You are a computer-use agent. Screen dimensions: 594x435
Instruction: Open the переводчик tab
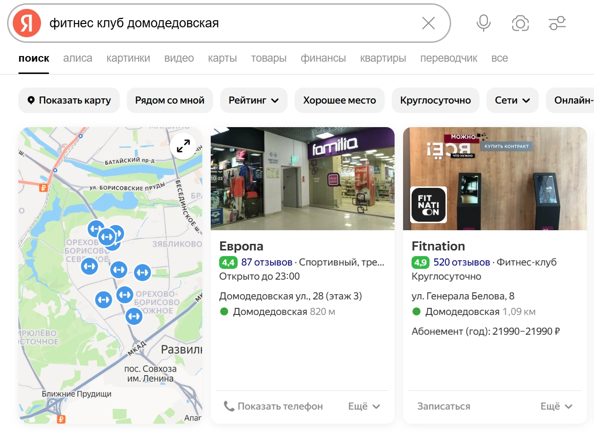[449, 58]
